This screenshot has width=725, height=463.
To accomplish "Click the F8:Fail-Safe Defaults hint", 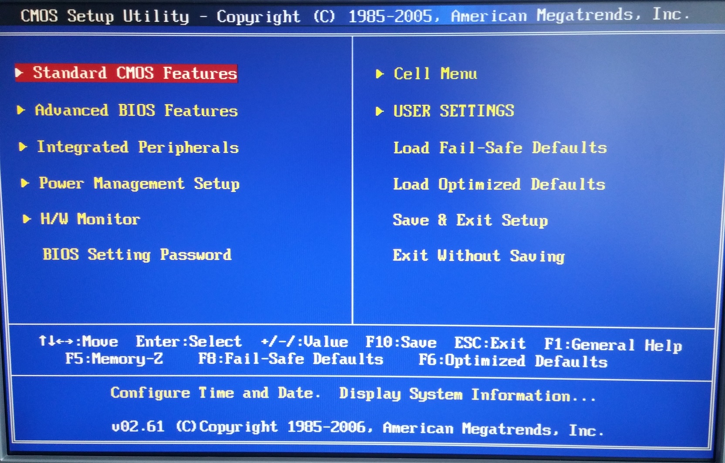I will (x=291, y=359).
